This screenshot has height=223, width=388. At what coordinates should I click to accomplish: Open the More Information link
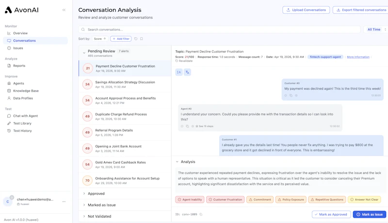coord(358,57)
